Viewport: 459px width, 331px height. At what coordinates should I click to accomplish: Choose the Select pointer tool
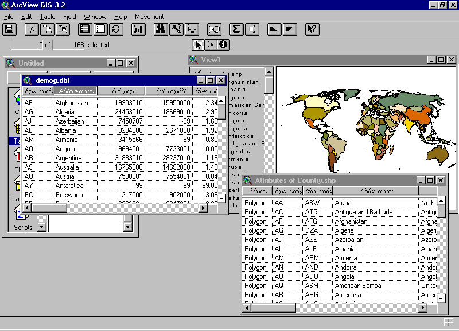click(x=198, y=44)
